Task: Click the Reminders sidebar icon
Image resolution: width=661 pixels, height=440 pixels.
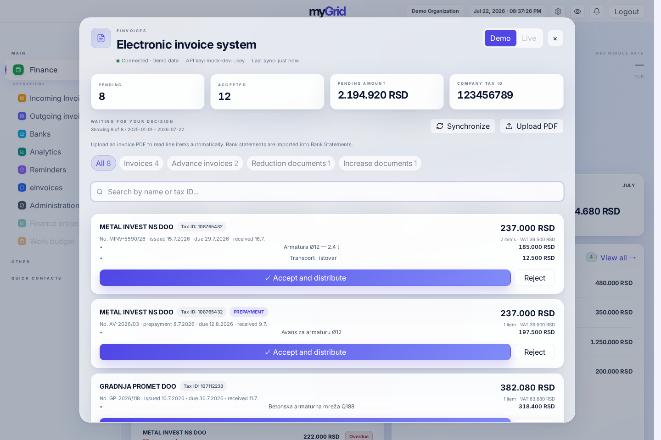Action: [22, 170]
